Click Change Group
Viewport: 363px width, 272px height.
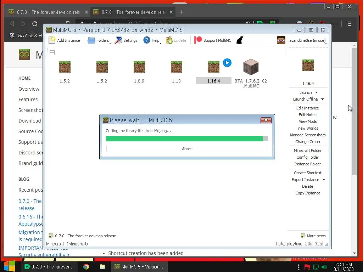pos(307,142)
